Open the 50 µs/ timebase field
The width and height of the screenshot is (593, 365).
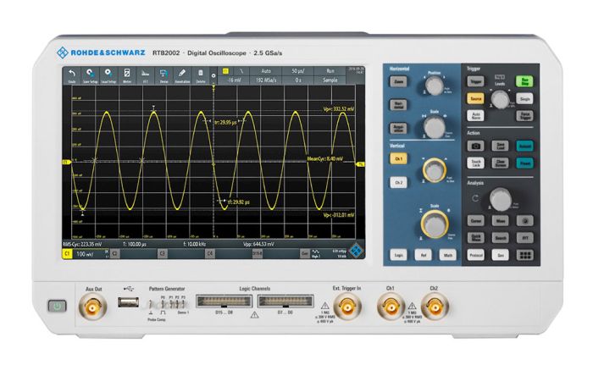click(x=298, y=71)
